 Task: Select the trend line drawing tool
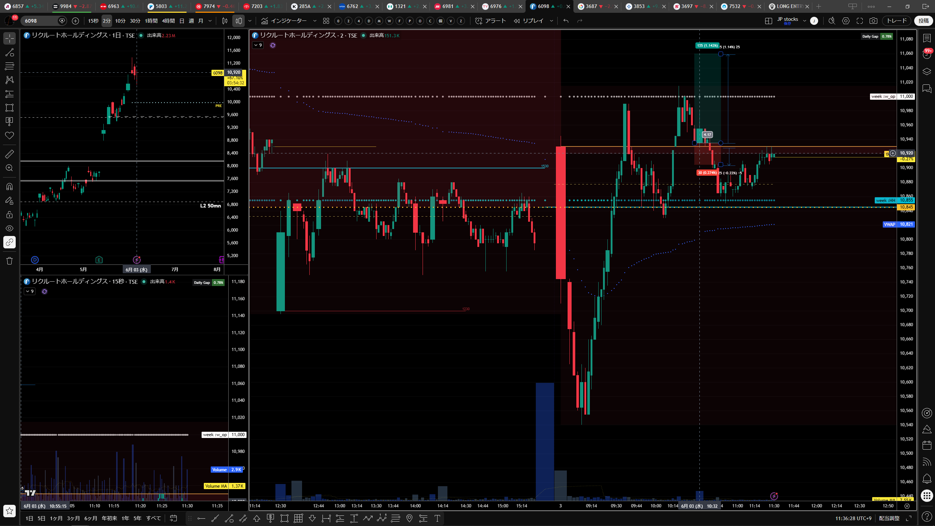pos(9,52)
